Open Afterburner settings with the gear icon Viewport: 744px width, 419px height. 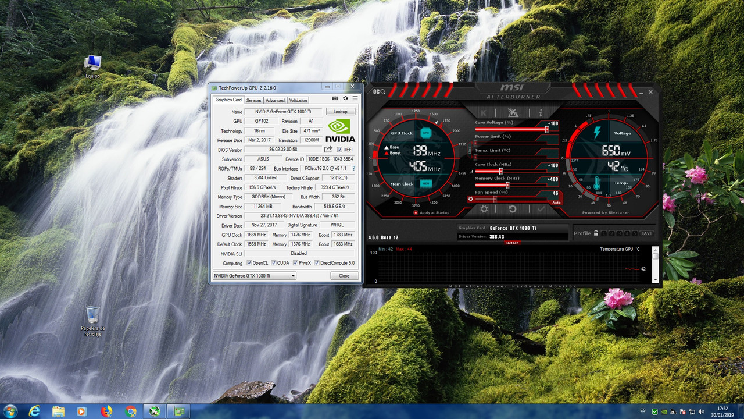click(x=484, y=209)
